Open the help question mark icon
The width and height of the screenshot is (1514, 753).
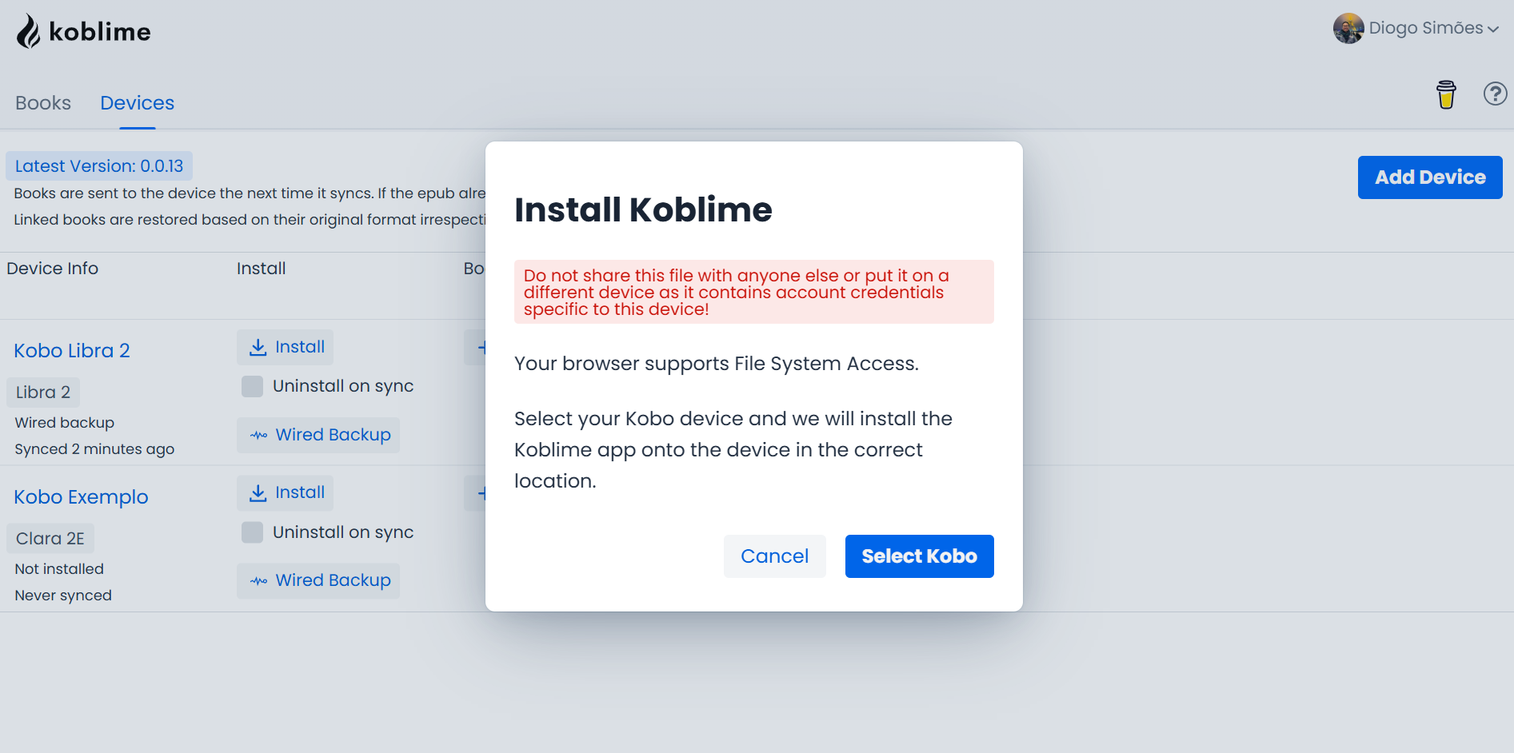[x=1495, y=94]
